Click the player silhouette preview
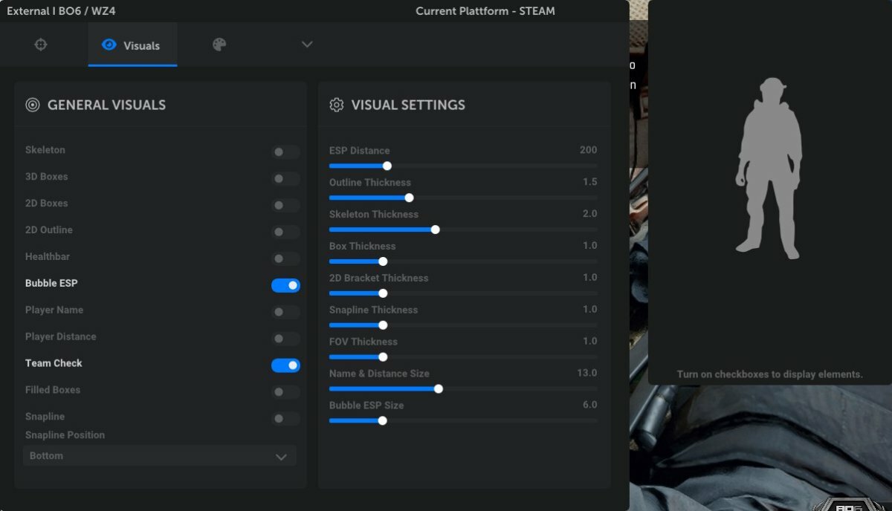892x511 pixels. point(769,169)
